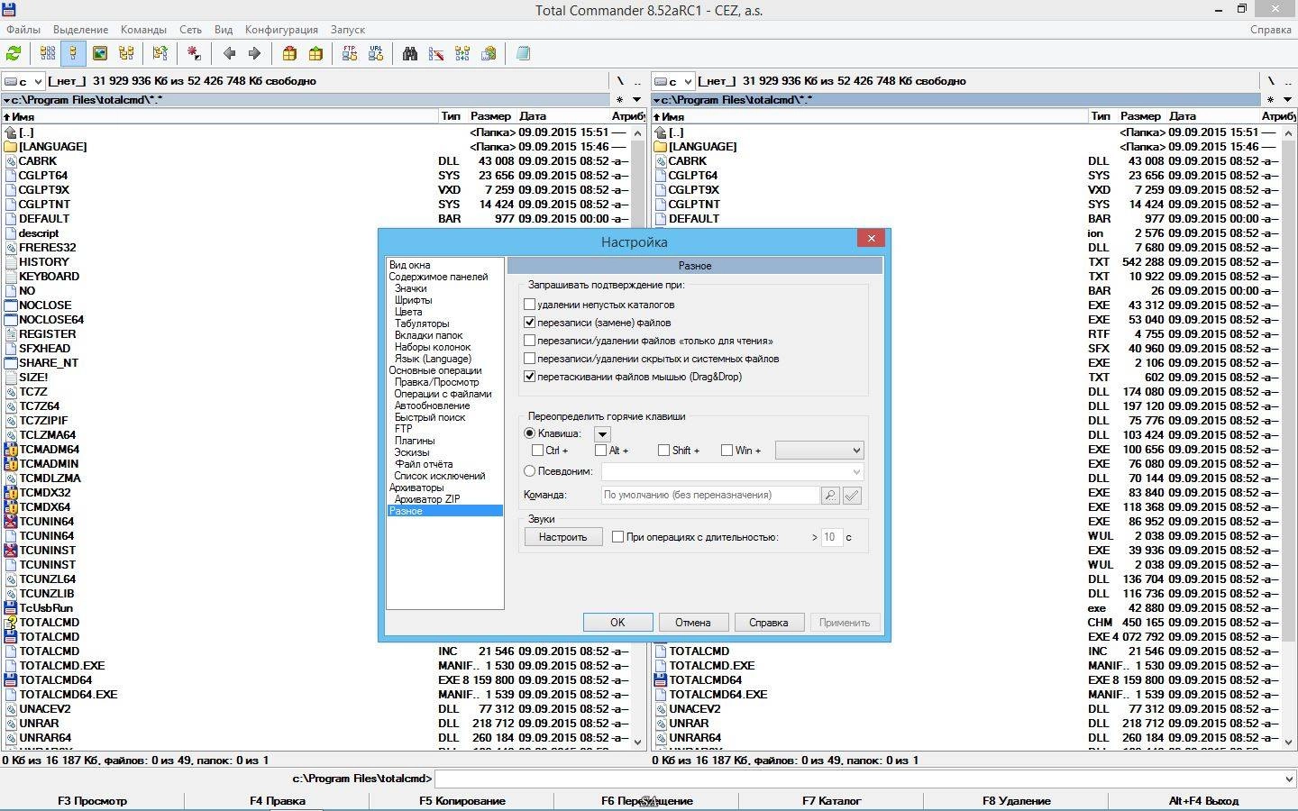Image resolution: width=1298 pixels, height=811 pixels.
Task: Go back using the left arrow icon
Action: (229, 54)
